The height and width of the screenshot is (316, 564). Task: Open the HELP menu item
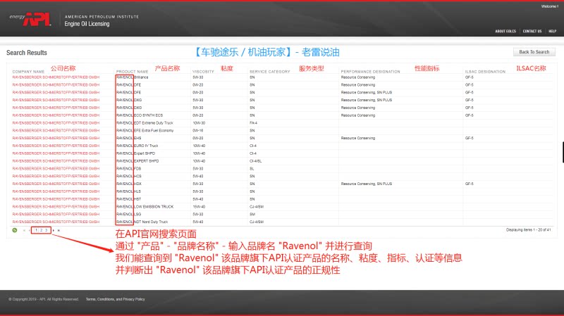(x=553, y=31)
